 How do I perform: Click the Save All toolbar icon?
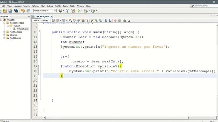(x=16, y=11)
